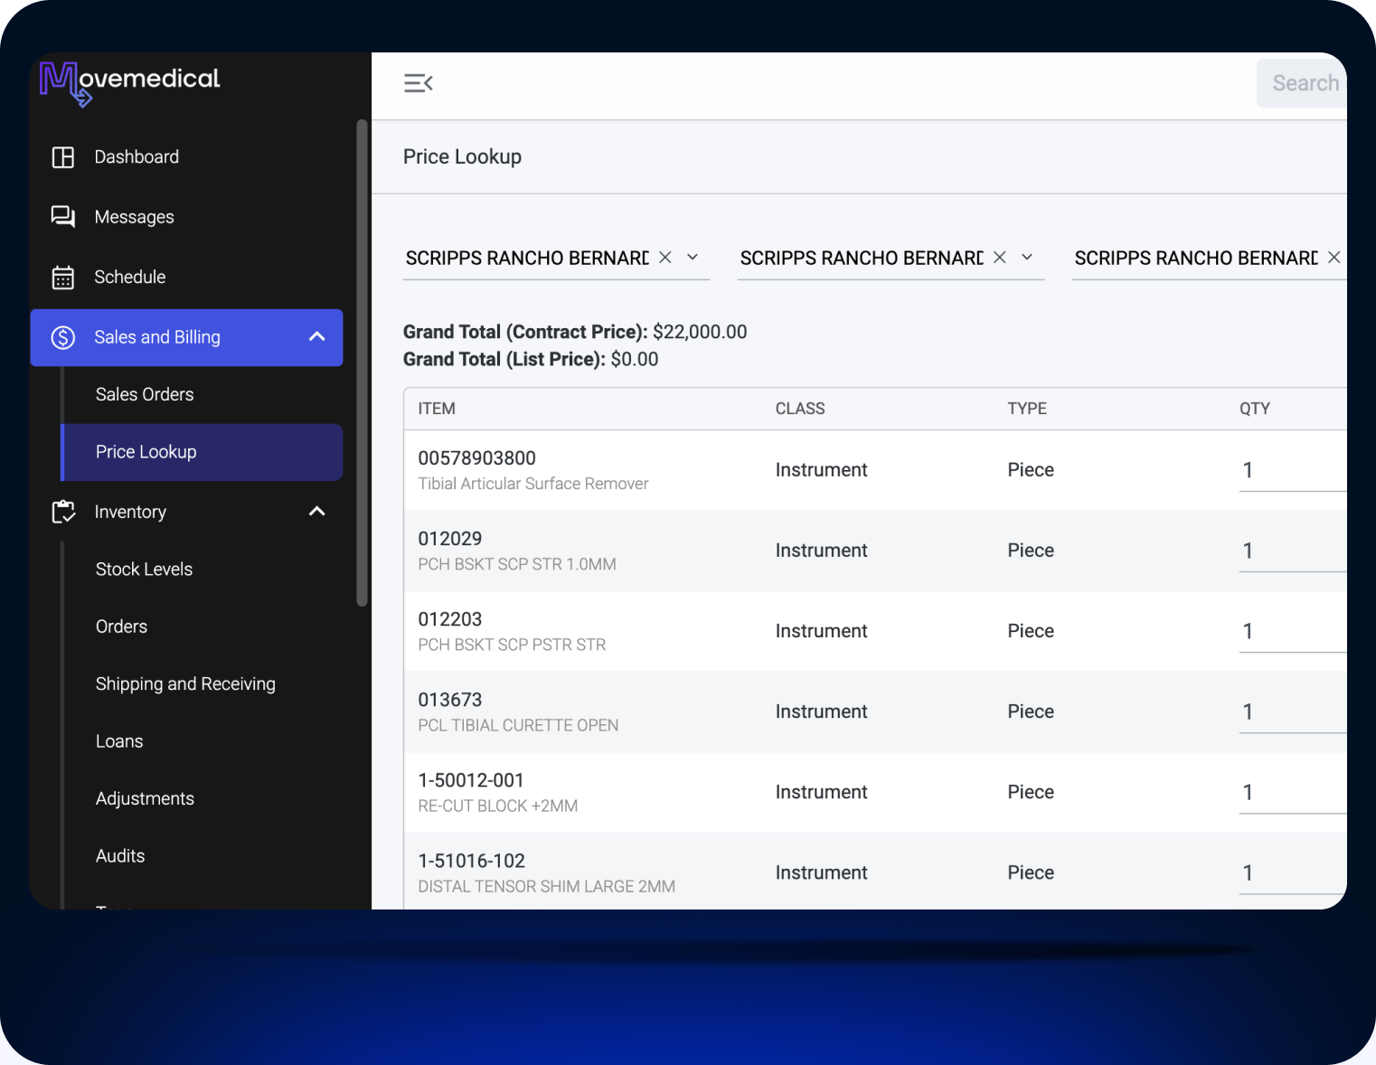Collapse the Sales and Billing section

316,335
